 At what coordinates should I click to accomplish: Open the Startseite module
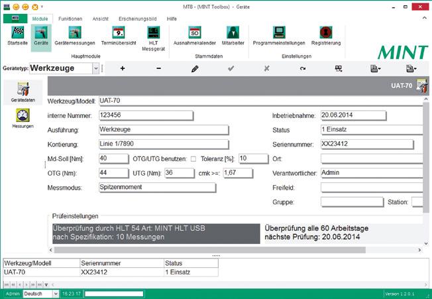pos(17,36)
